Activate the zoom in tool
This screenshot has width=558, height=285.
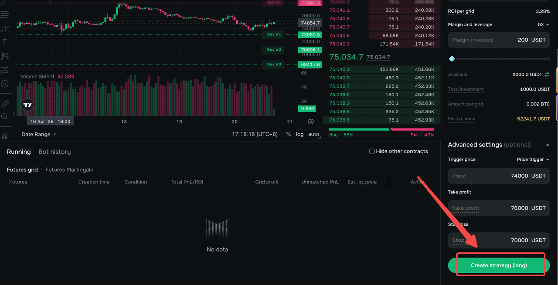click(5, 117)
